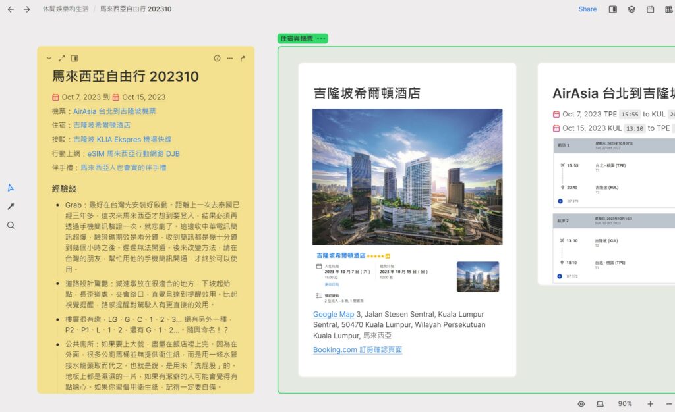Click the 90% zoom level control

coord(624,404)
